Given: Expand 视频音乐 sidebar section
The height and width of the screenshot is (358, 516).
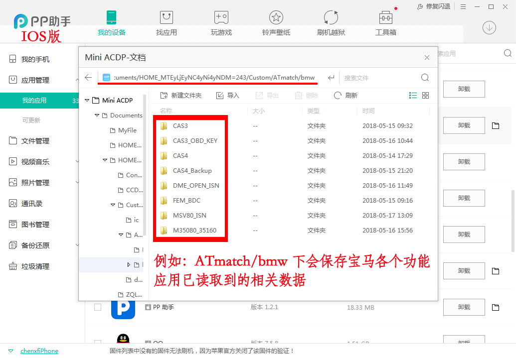Looking at the screenshot, I should [77, 161].
